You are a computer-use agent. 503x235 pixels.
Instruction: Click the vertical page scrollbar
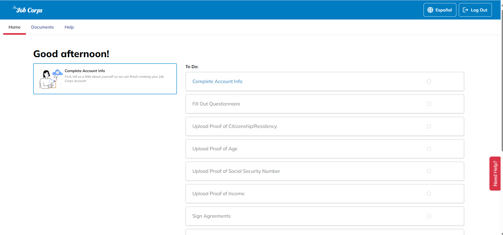tap(502, 80)
